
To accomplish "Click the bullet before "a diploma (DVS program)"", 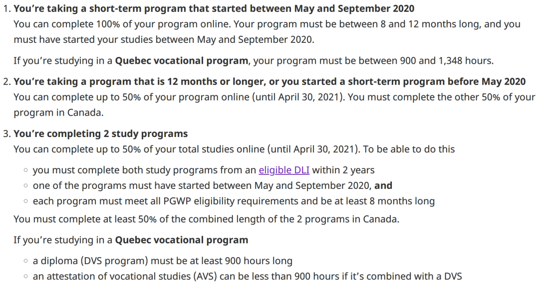I will [x=25, y=261].
